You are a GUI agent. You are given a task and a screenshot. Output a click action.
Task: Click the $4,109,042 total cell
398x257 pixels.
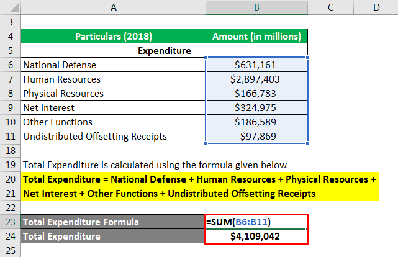tap(256, 236)
